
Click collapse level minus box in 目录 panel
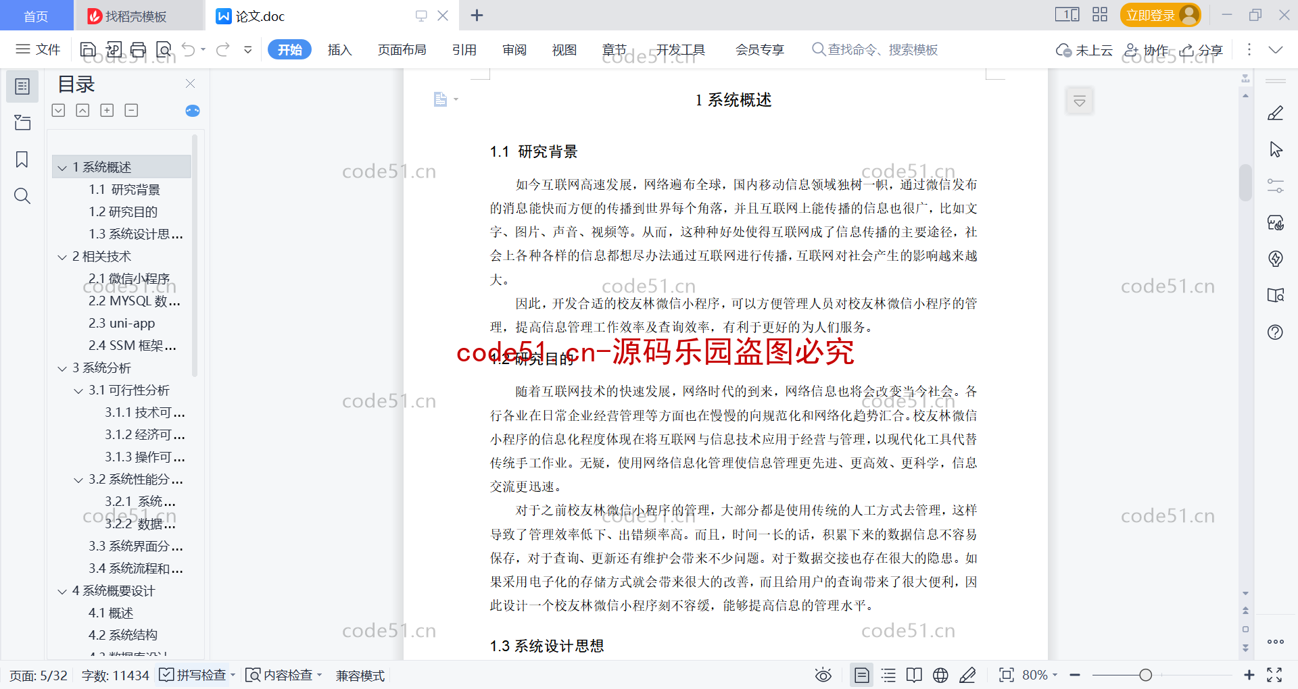(x=131, y=111)
